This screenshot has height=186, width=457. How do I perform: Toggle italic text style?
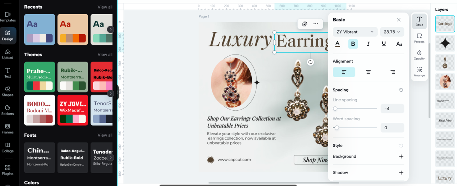tap(368, 44)
